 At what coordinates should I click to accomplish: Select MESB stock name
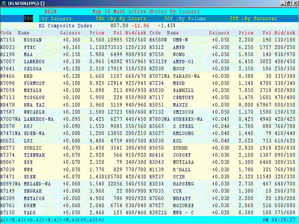(179, 83)
